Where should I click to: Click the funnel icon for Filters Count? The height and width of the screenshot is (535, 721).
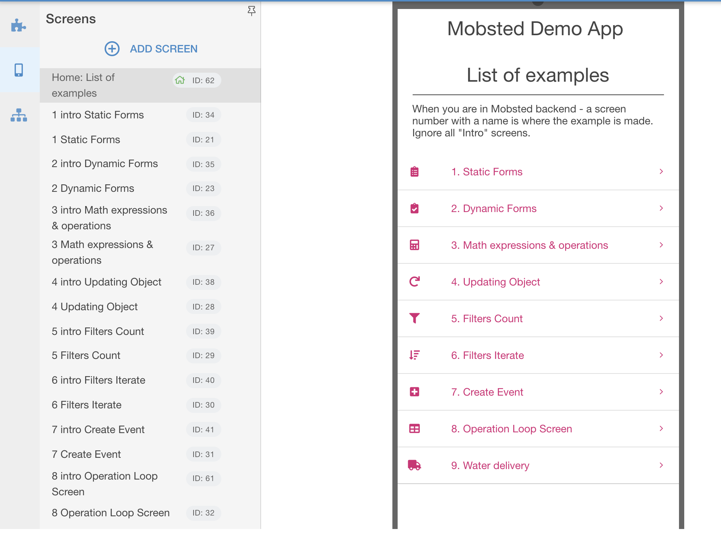(415, 318)
